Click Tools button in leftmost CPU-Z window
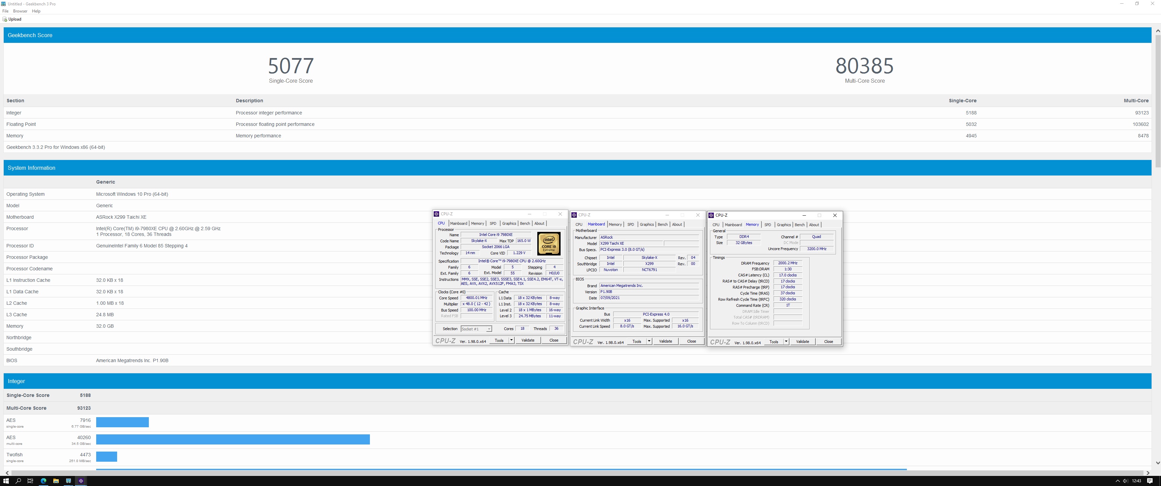The width and height of the screenshot is (1161, 486). [499, 341]
